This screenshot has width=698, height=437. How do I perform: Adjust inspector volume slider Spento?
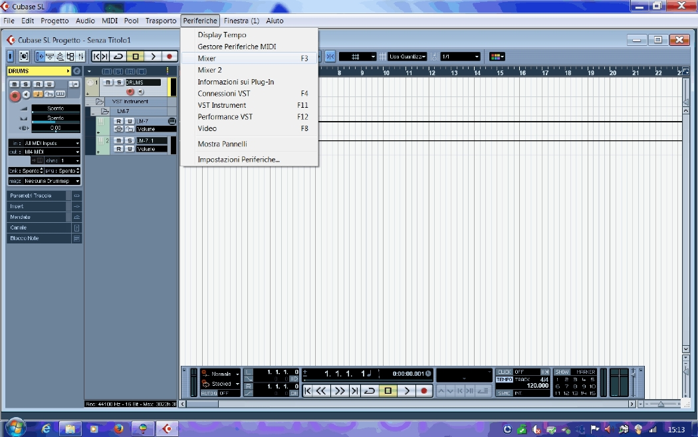click(x=56, y=108)
